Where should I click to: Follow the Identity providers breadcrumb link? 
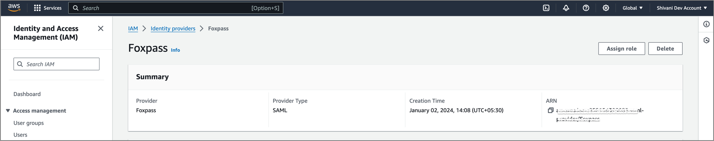173,28
